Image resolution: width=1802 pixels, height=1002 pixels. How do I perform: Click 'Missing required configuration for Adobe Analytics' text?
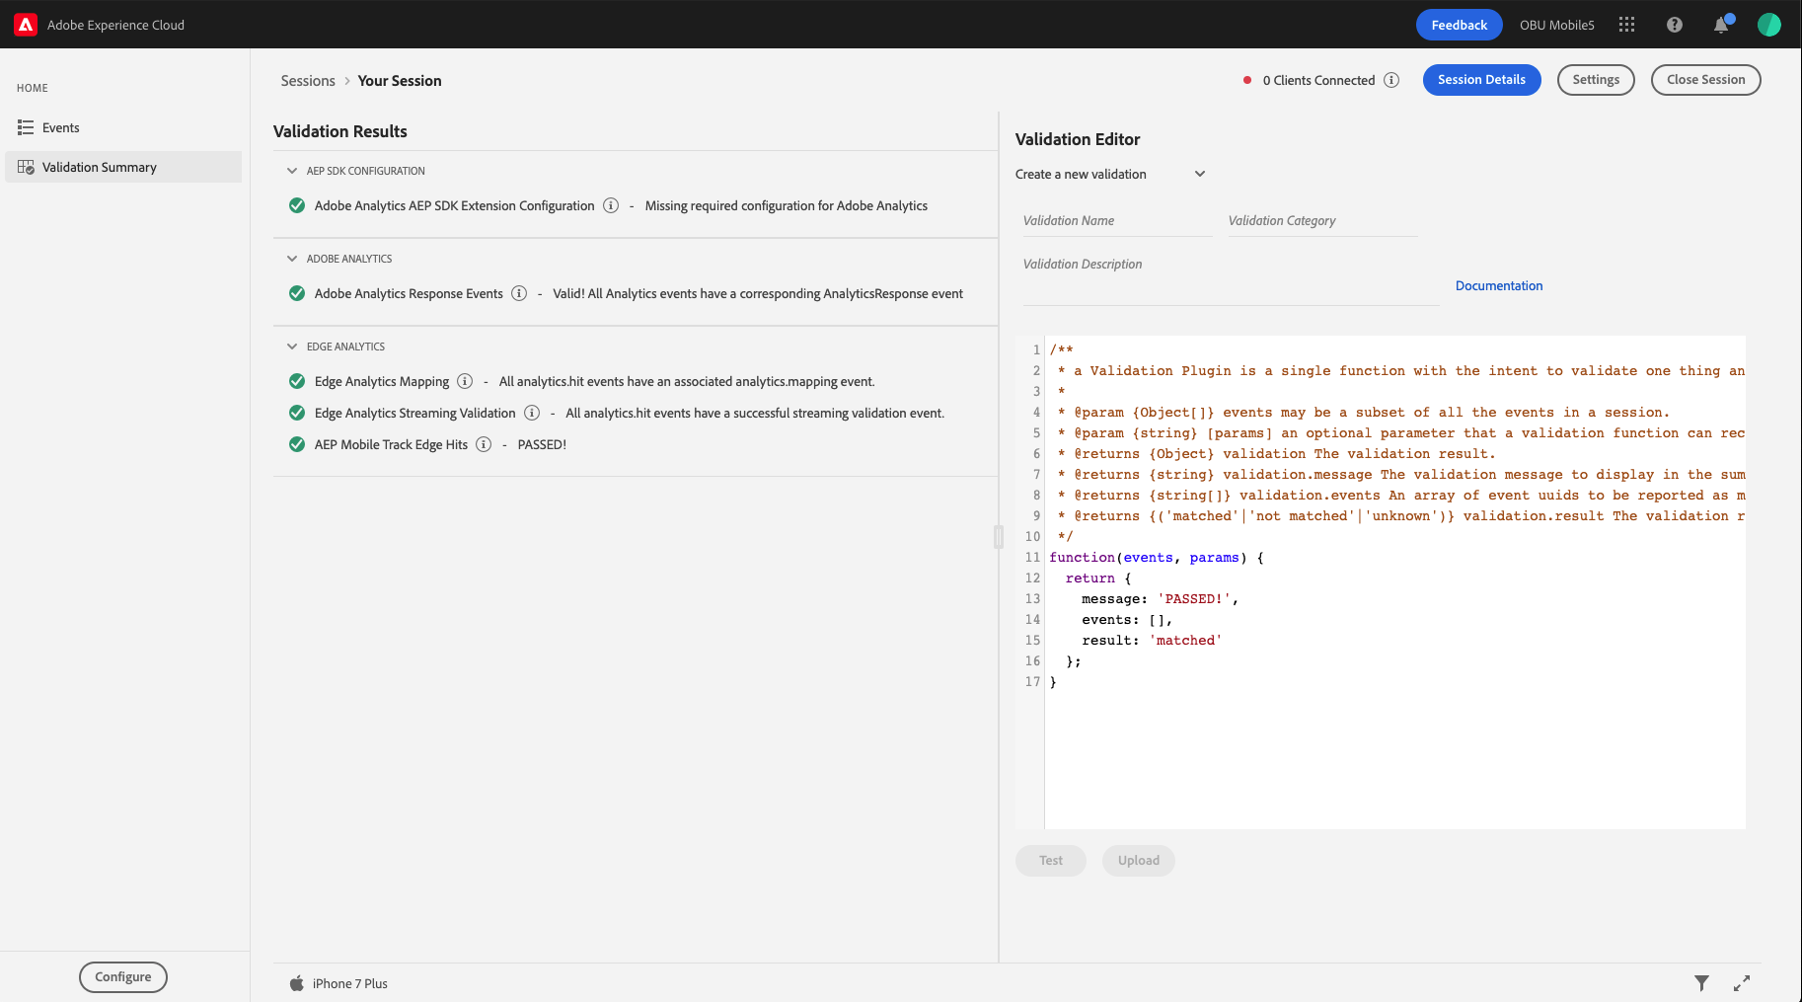point(787,205)
